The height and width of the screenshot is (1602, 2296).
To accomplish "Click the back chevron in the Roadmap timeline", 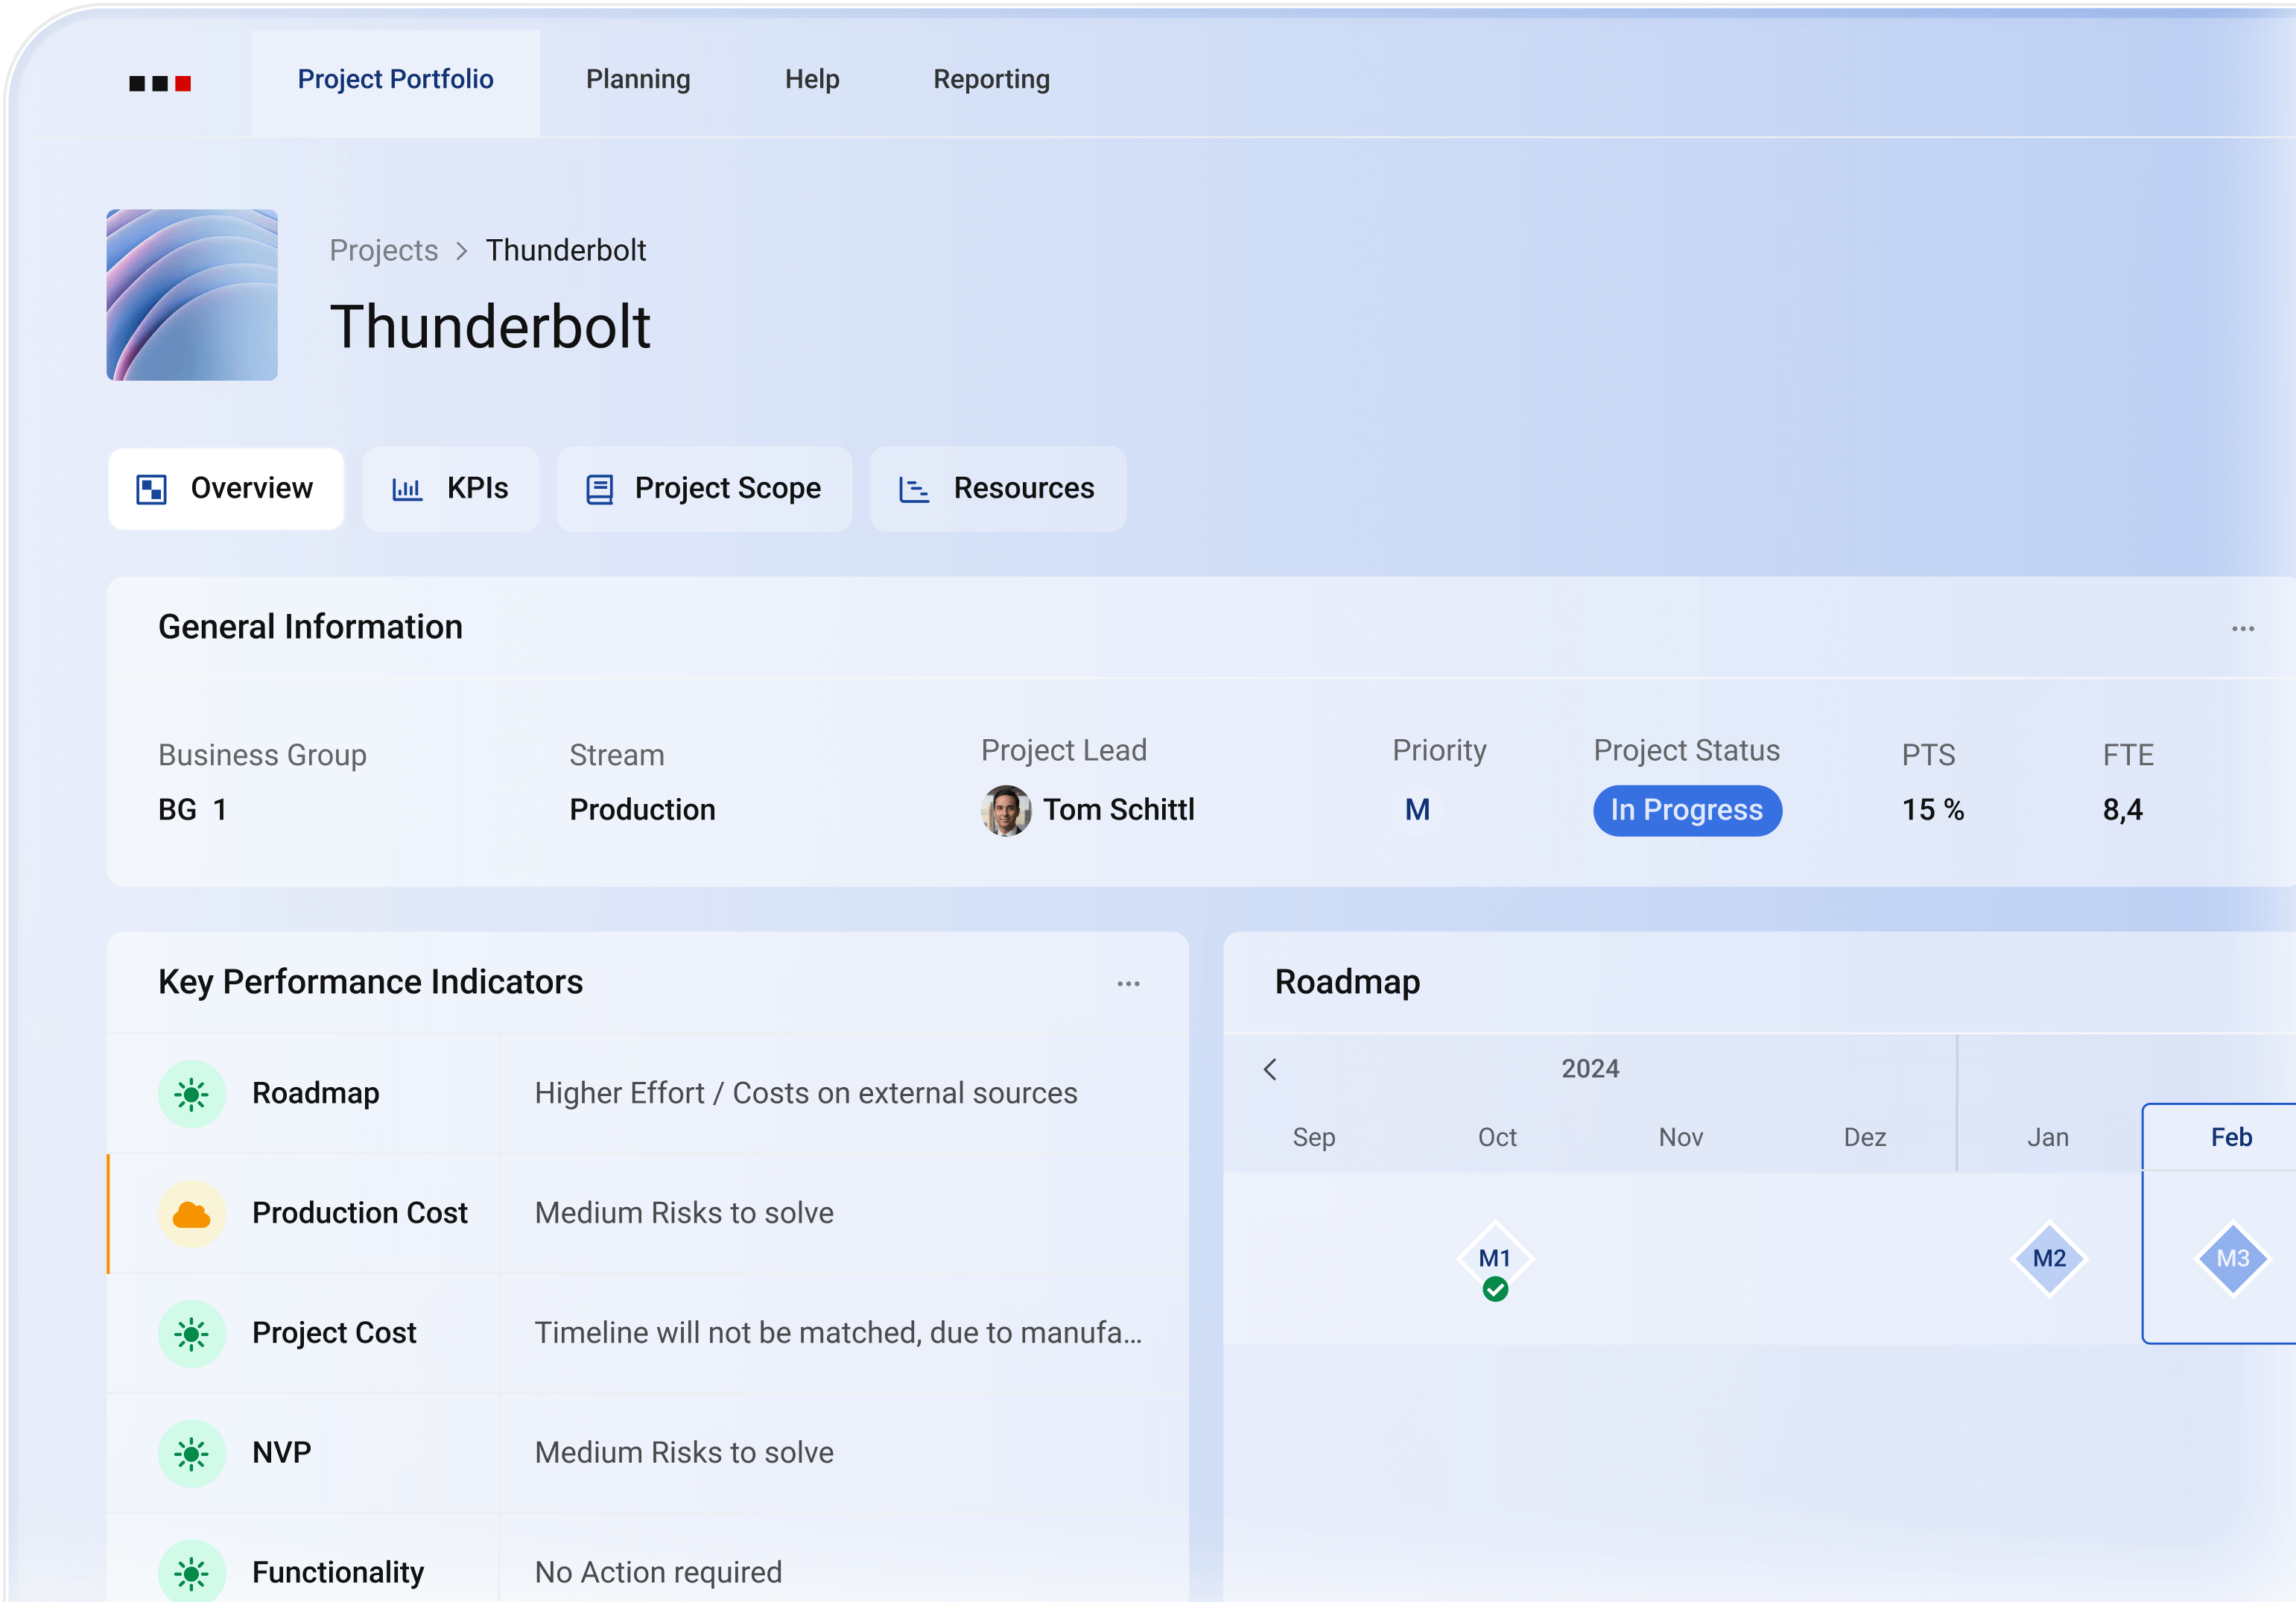I will click(1271, 1069).
